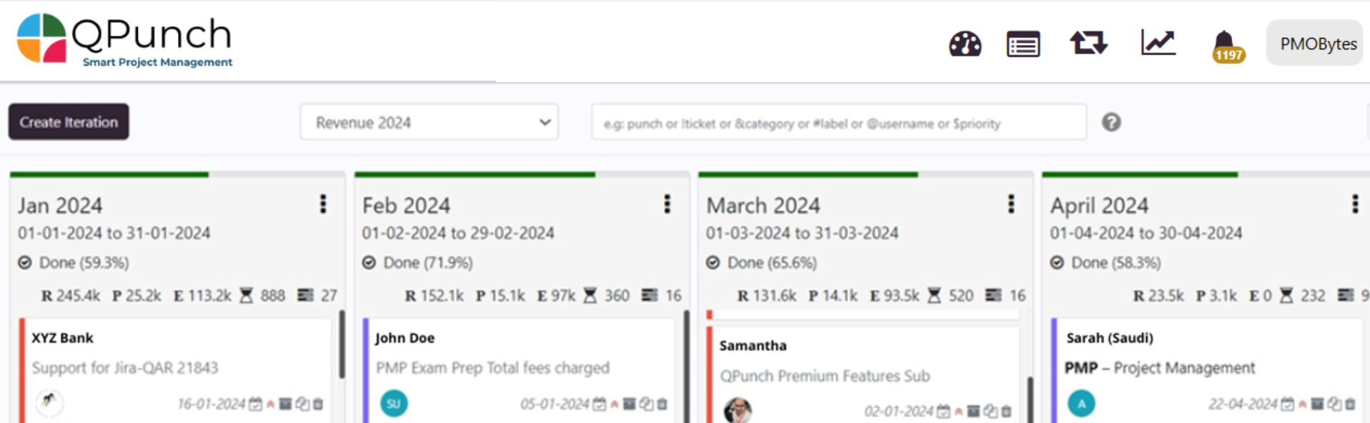Archive the Sarah (Saudi) card
The height and width of the screenshot is (423, 1370).
click(1317, 404)
